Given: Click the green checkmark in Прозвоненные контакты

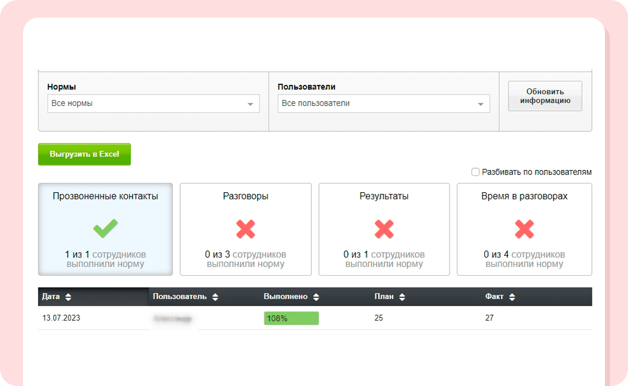Looking at the screenshot, I should [x=105, y=228].
